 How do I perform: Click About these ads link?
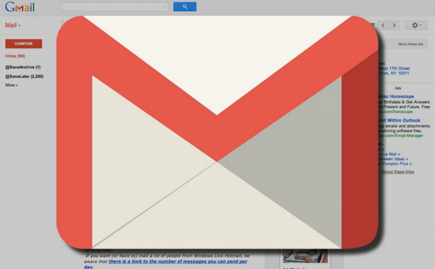tap(411, 44)
